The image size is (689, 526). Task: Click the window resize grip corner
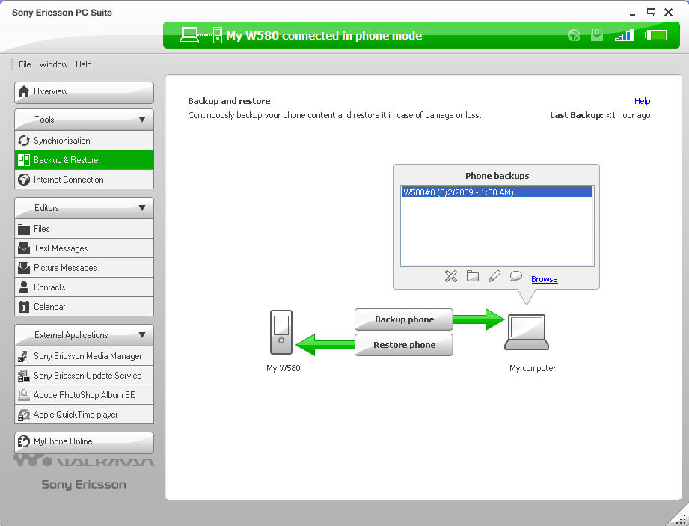(x=681, y=519)
